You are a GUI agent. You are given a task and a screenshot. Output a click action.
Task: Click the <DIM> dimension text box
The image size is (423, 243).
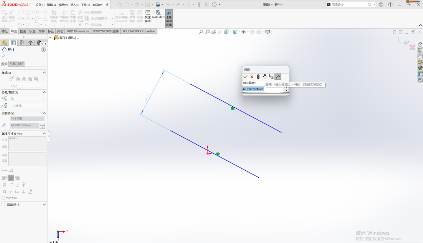[27, 143]
